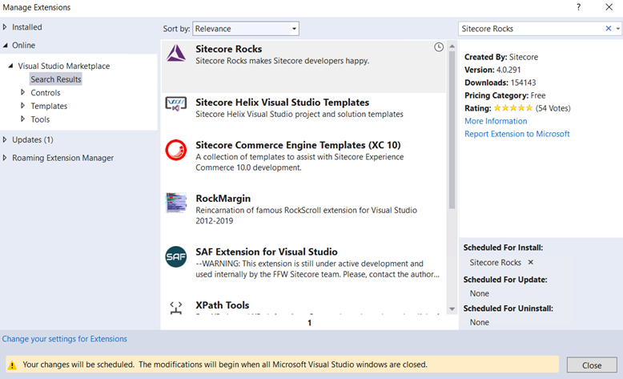This screenshot has height=379, width=623.
Task: Select the Visual Studio Marketplace label
Action: click(64, 66)
